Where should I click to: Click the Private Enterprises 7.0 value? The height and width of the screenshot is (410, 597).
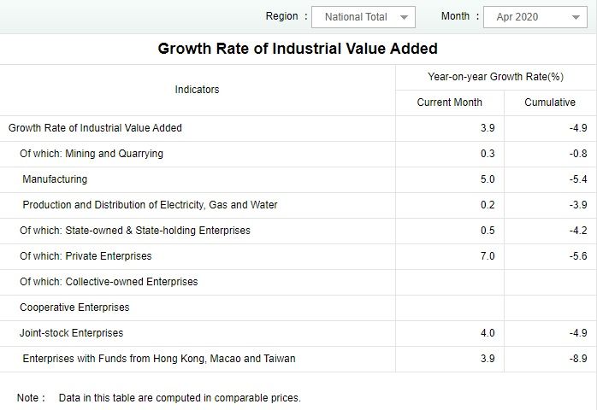click(487, 256)
